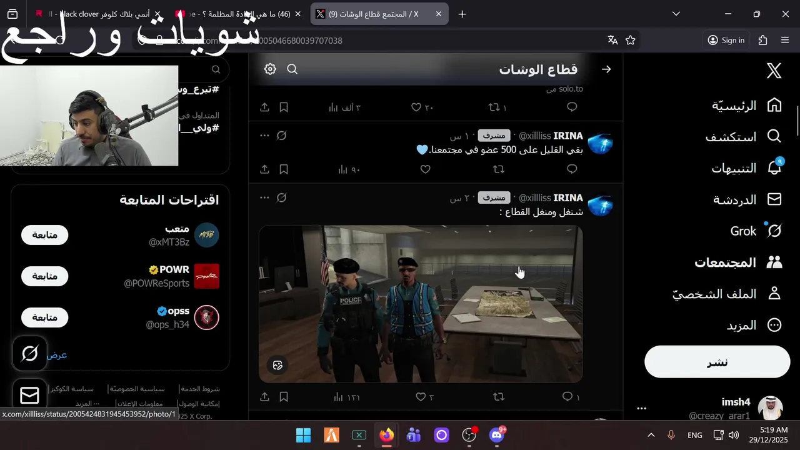Image resolution: width=800 pixels, height=450 pixels.
Task: Follow POWR @POWReSports
Action: click(44, 276)
